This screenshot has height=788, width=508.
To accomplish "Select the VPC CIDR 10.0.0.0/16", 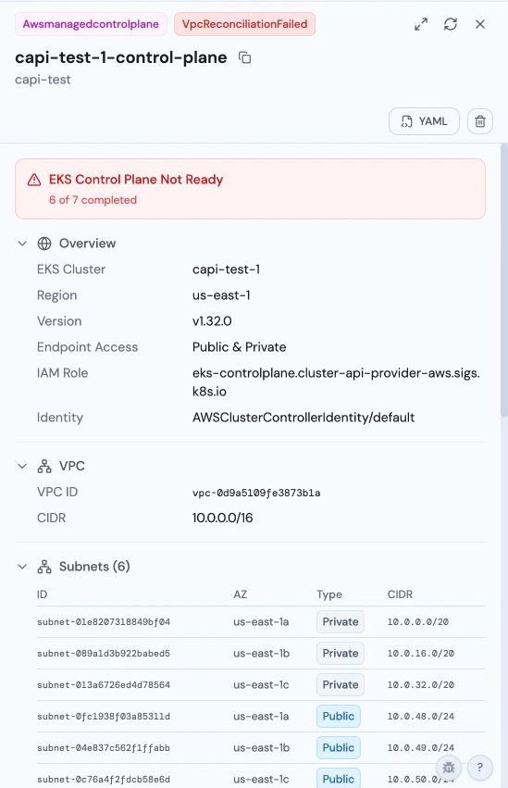I will click(x=222, y=518).
